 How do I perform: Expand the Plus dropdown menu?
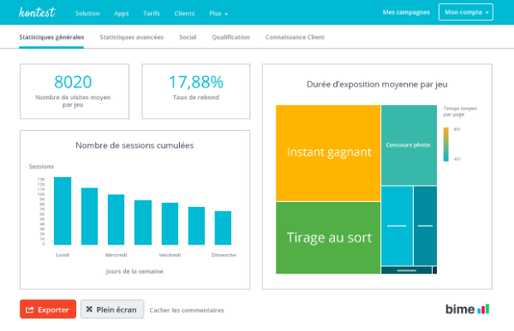coord(218,14)
